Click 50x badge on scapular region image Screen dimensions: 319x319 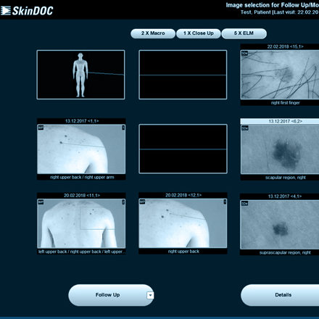[x=245, y=128]
